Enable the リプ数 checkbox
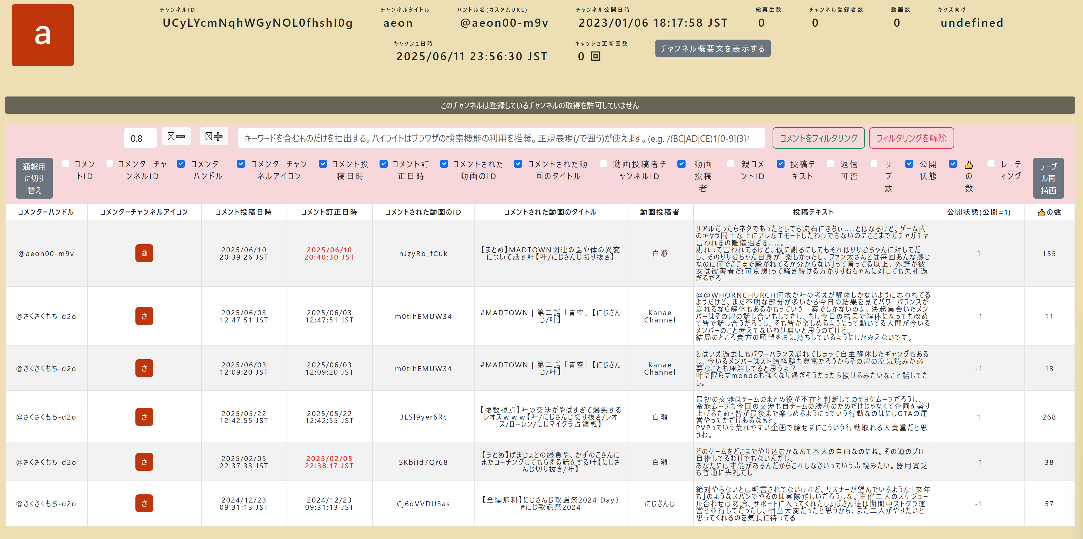 click(x=874, y=164)
